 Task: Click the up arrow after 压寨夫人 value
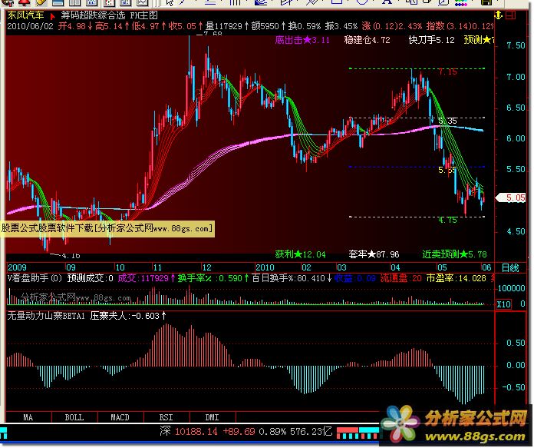tap(163, 315)
